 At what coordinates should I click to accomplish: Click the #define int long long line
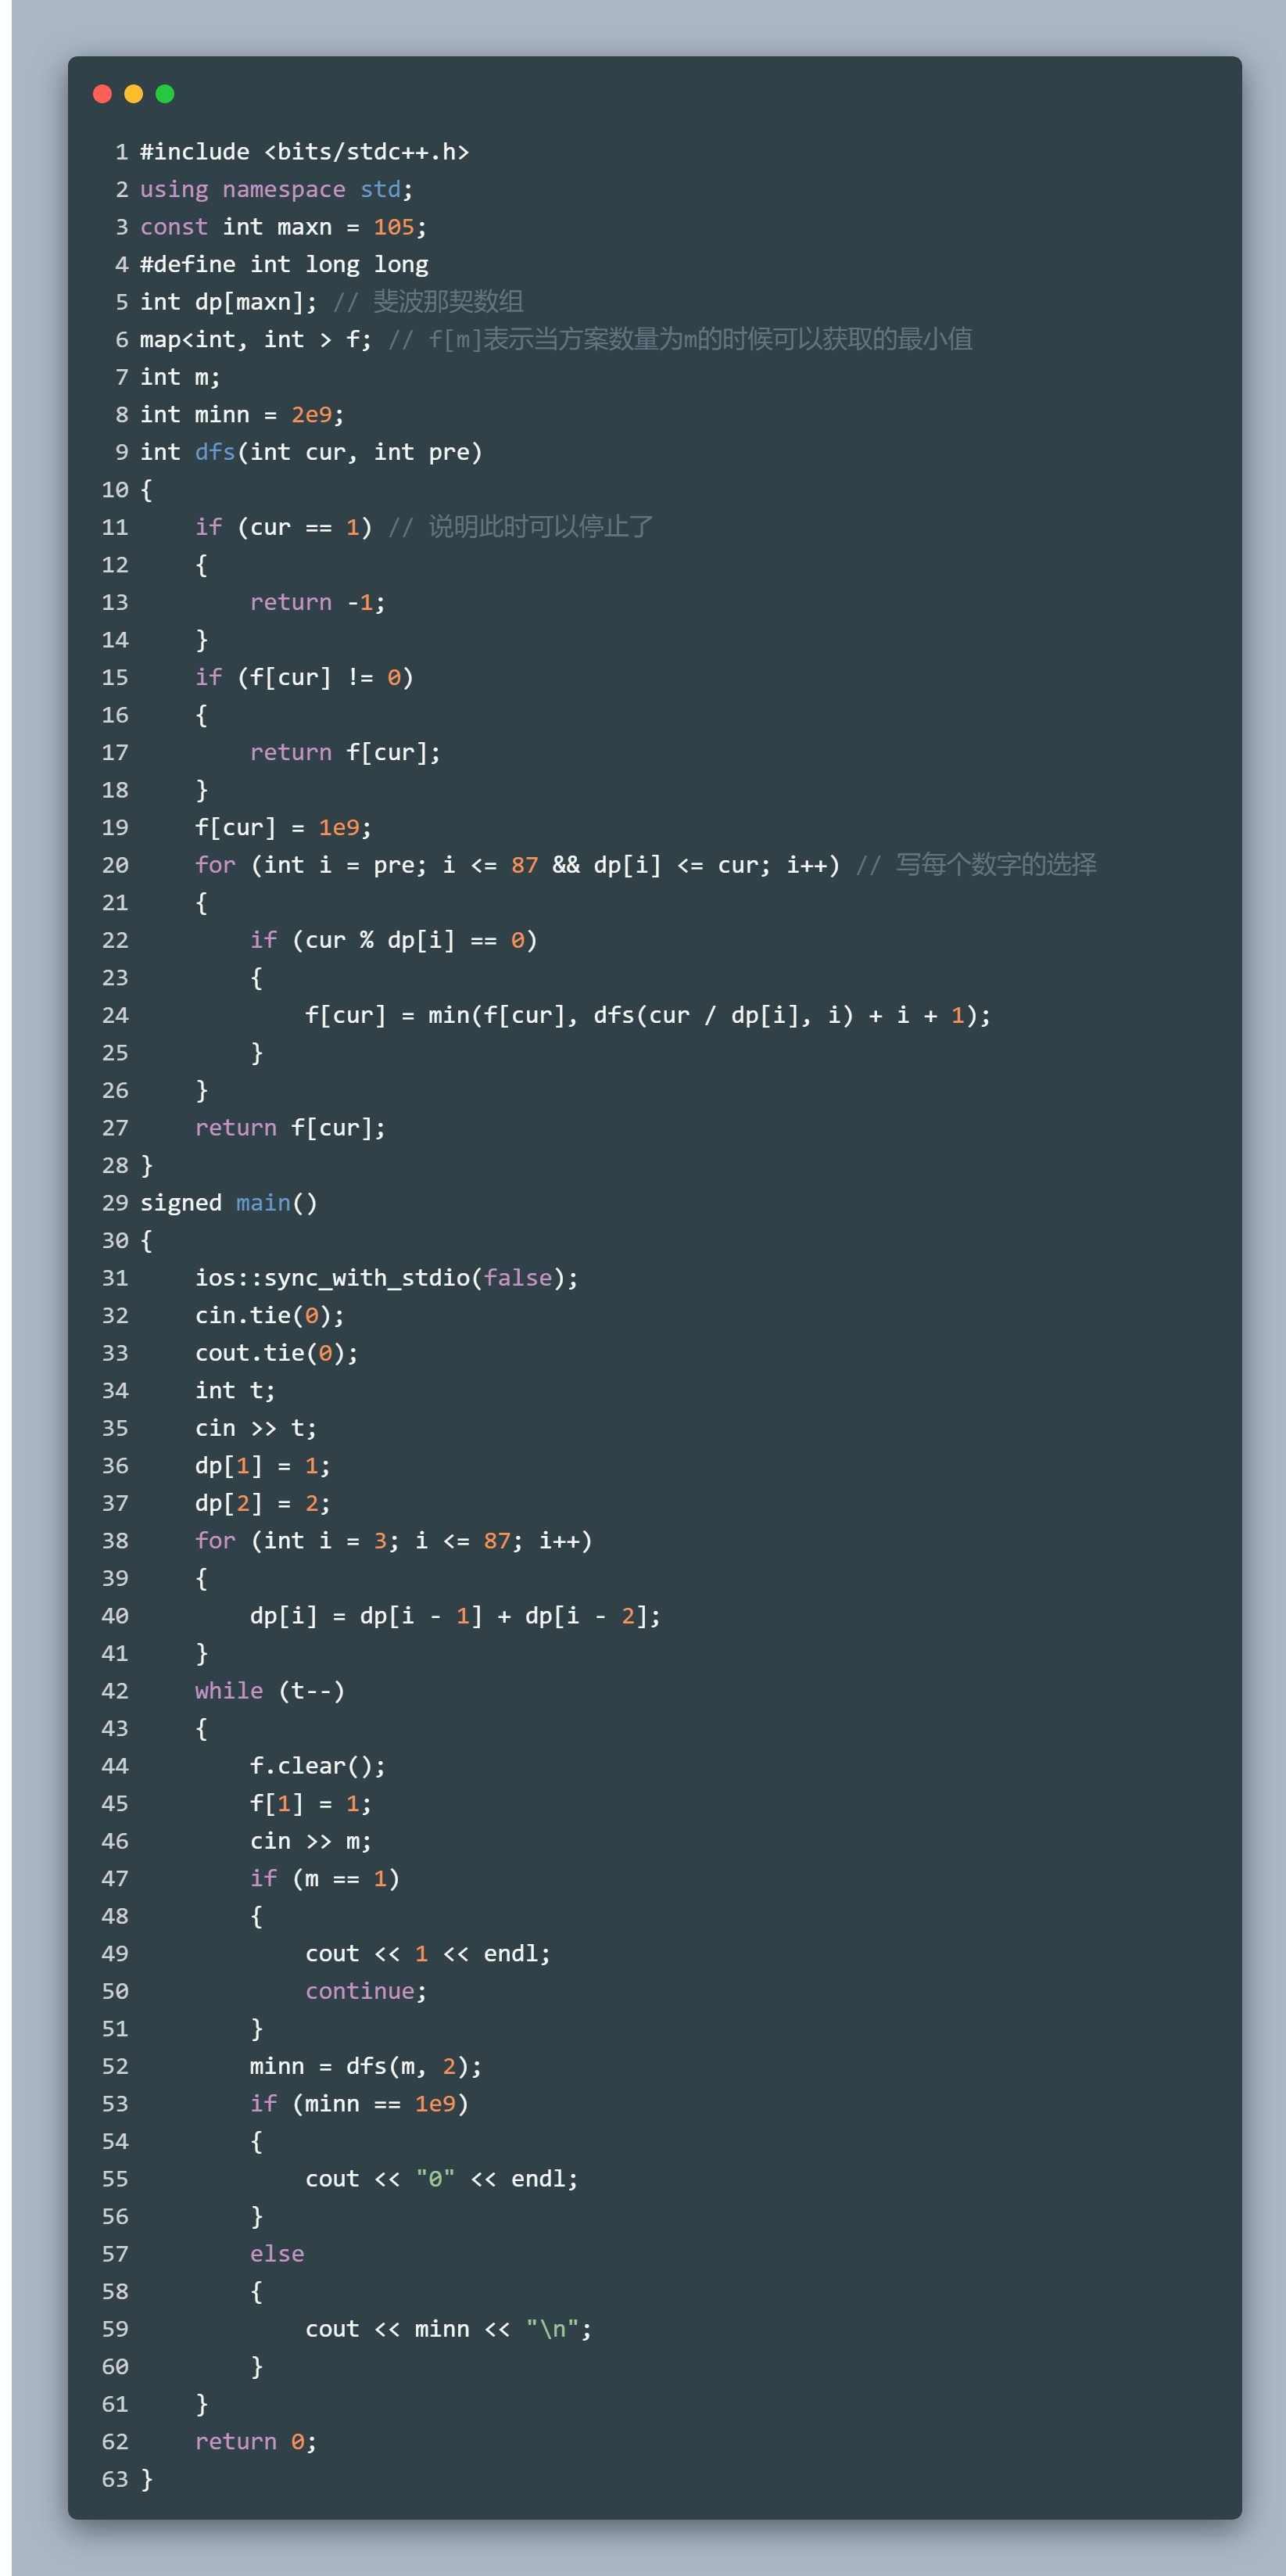[x=284, y=265]
